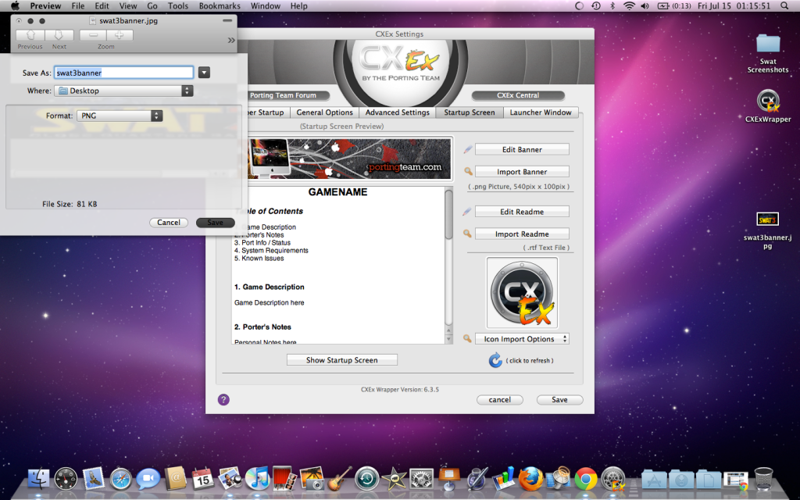Open the Icon Import Options dropdown
The height and width of the screenshot is (500, 800).
click(522, 339)
